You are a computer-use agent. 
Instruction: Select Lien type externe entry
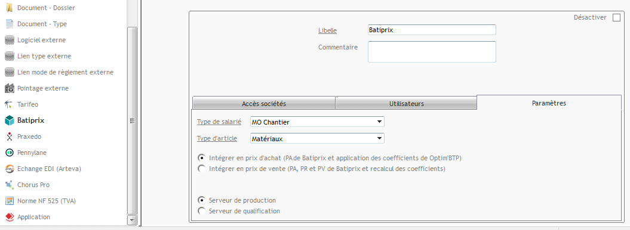point(44,56)
